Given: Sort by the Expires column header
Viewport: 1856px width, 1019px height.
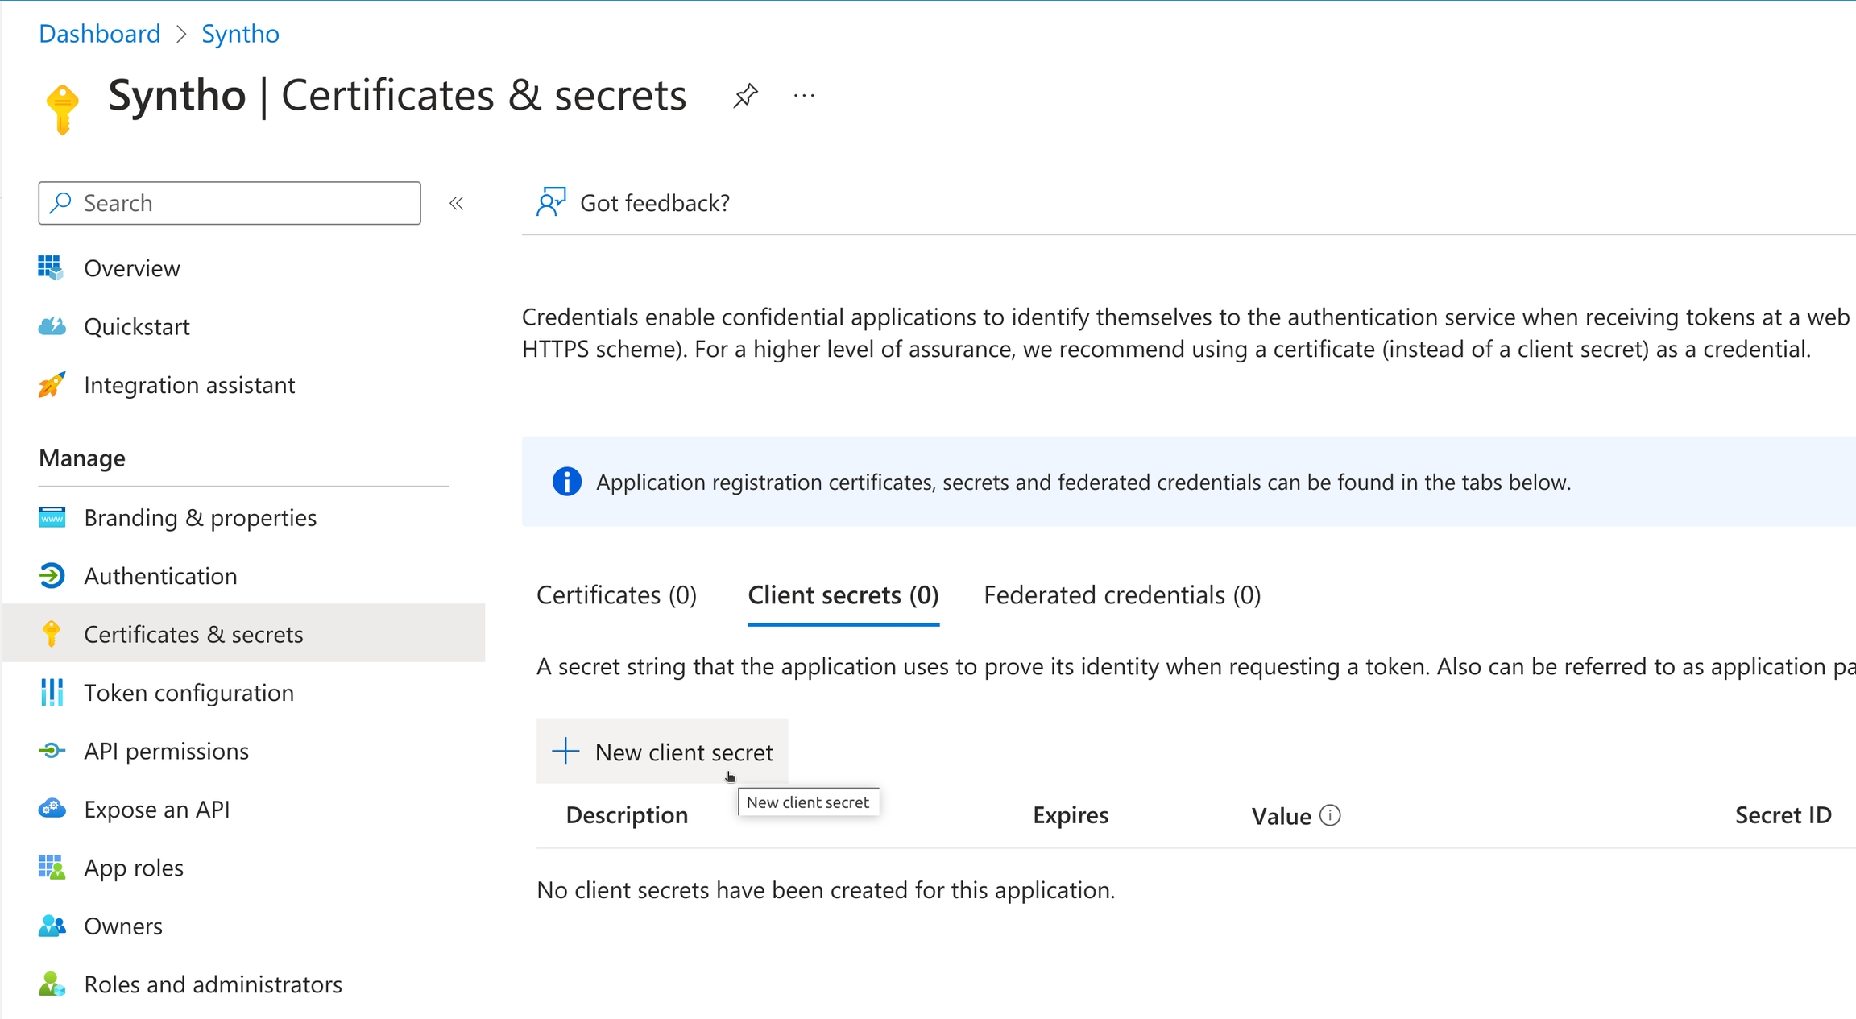Looking at the screenshot, I should 1070,815.
